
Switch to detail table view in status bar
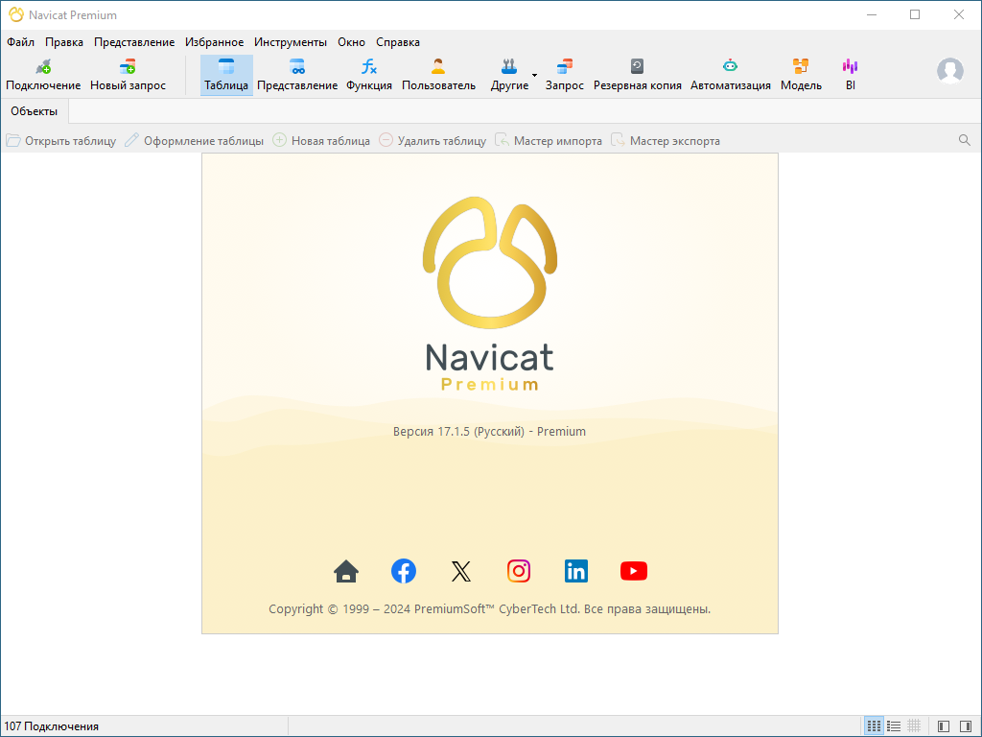(914, 726)
